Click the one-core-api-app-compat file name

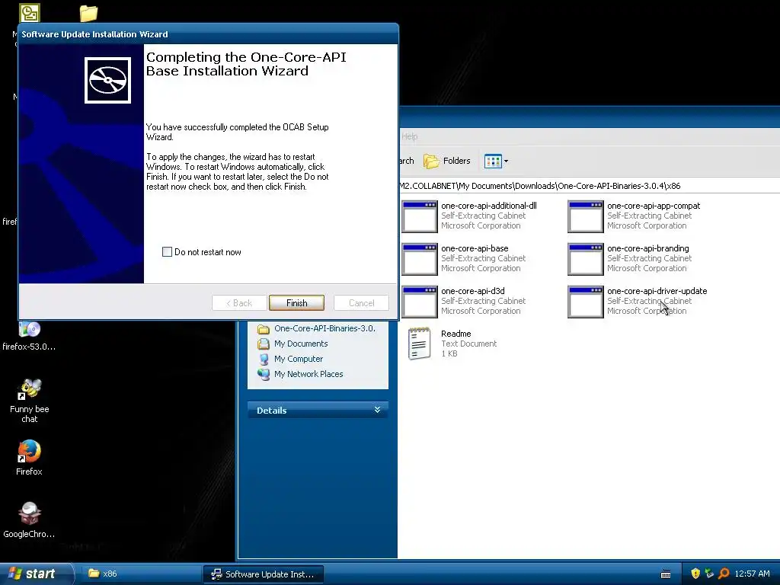coord(653,206)
